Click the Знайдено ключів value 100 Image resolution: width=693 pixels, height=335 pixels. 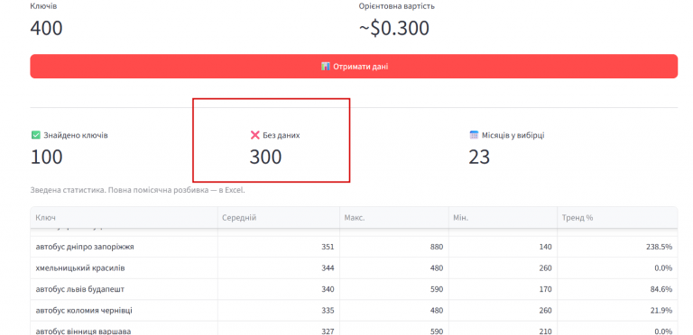(46, 157)
